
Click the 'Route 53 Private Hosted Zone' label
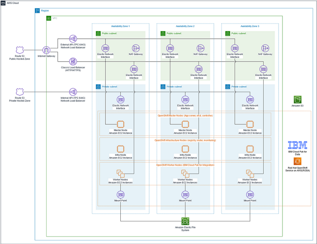tap(20, 100)
